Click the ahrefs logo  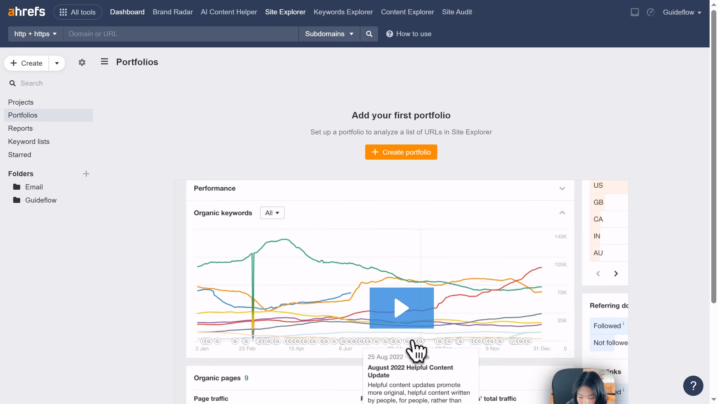coord(27,12)
